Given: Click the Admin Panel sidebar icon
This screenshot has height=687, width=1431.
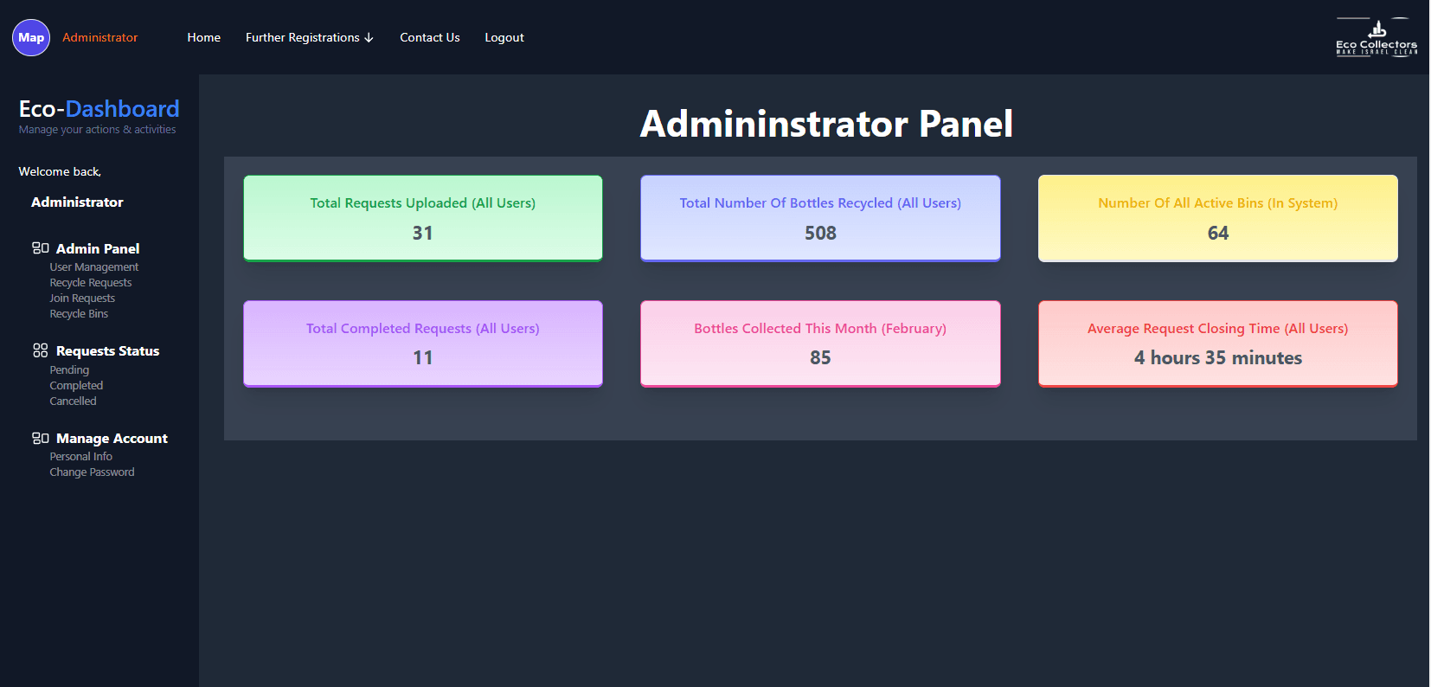Looking at the screenshot, I should click(x=41, y=248).
